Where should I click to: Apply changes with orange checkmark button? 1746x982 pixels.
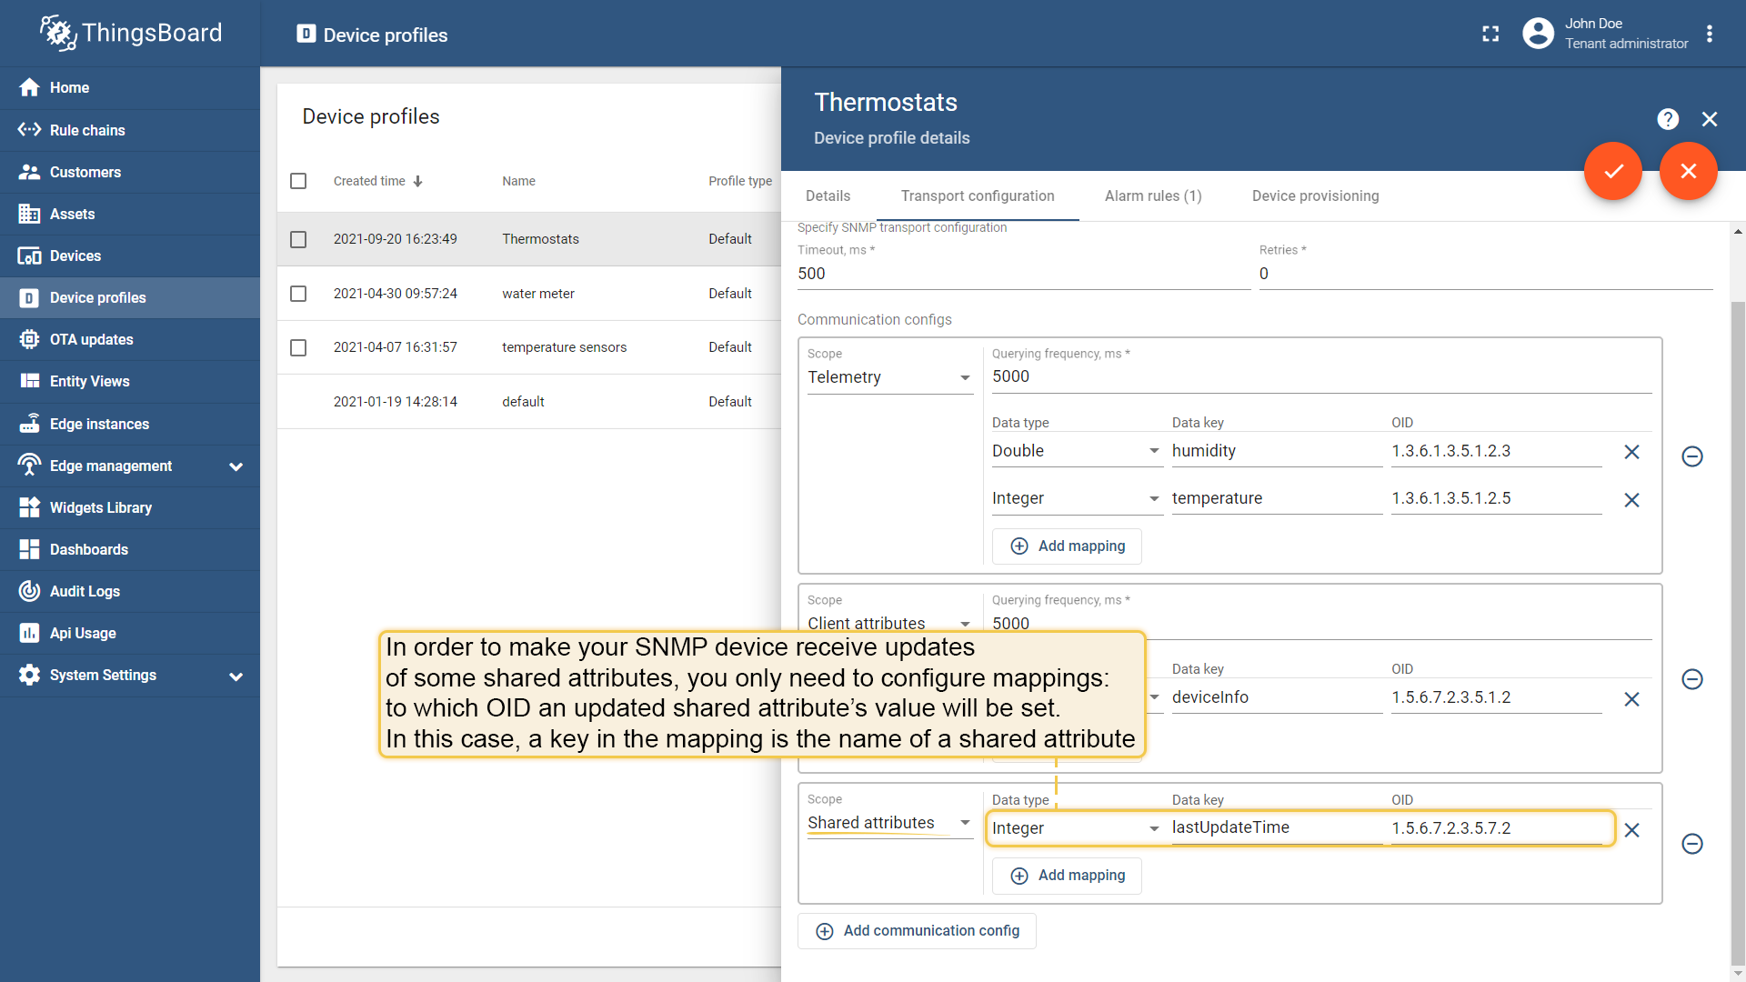pyautogui.click(x=1612, y=171)
